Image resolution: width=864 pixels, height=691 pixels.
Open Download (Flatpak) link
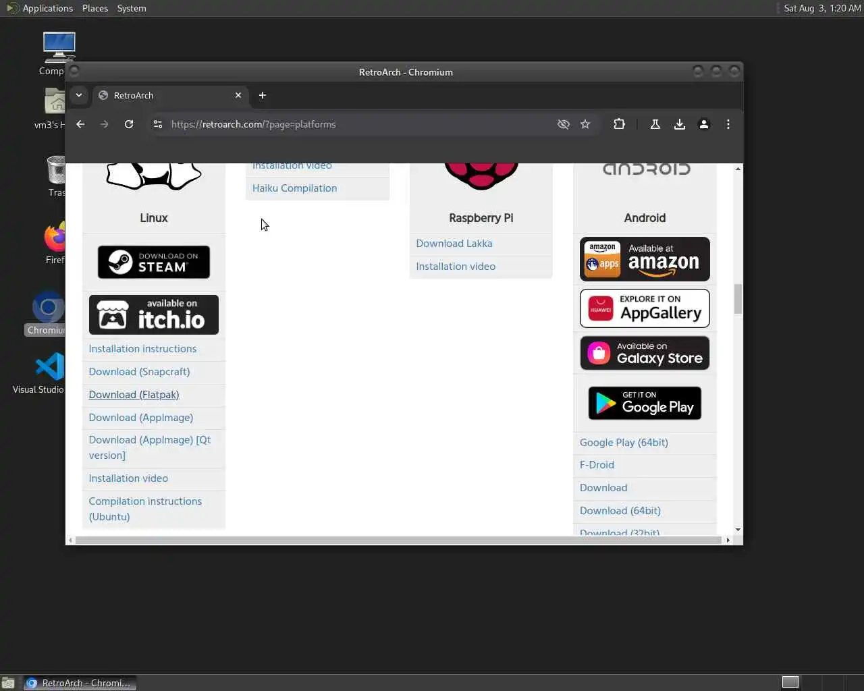[134, 395]
